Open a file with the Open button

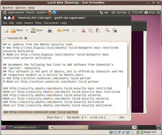(17, 30)
